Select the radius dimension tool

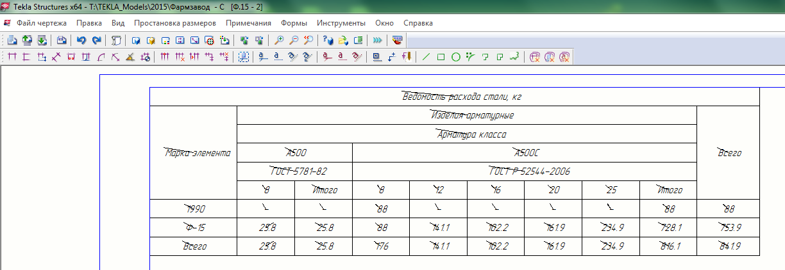click(101, 57)
